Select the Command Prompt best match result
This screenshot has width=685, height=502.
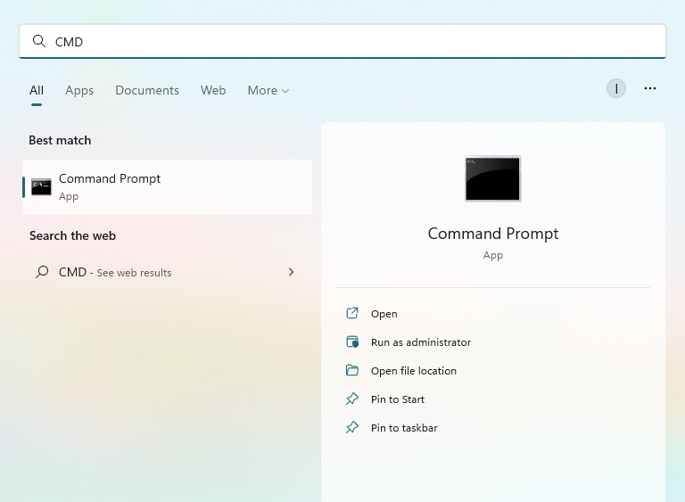(168, 187)
